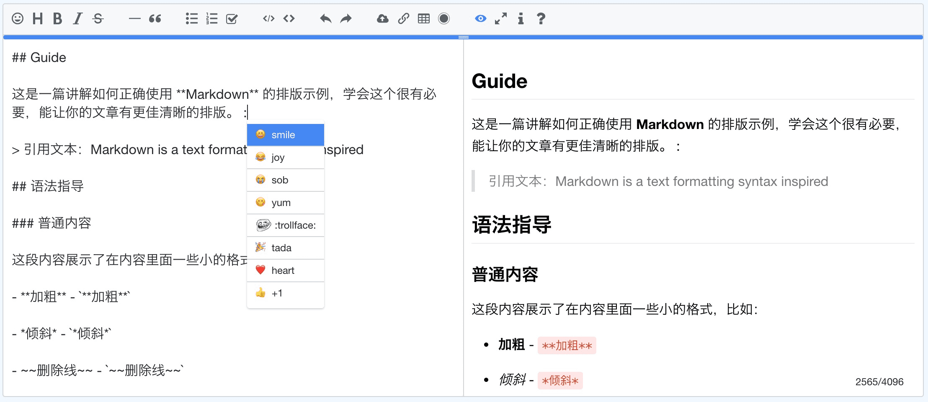The image size is (928, 402).
Task: Apply italic formatting
Action: (x=77, y=18)
